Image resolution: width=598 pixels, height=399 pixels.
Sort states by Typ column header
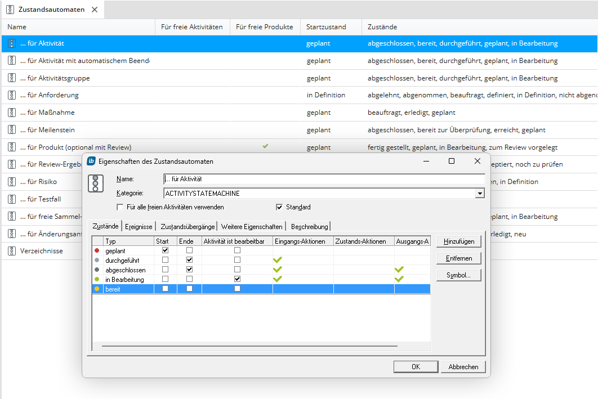128,241
